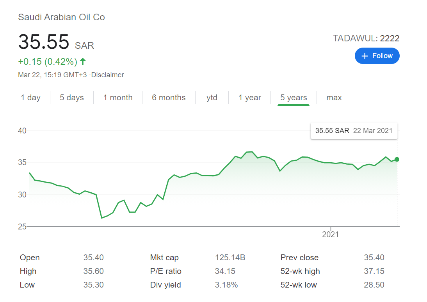Open the Disclaimer link
427x302 pixels.
[107, 75]
